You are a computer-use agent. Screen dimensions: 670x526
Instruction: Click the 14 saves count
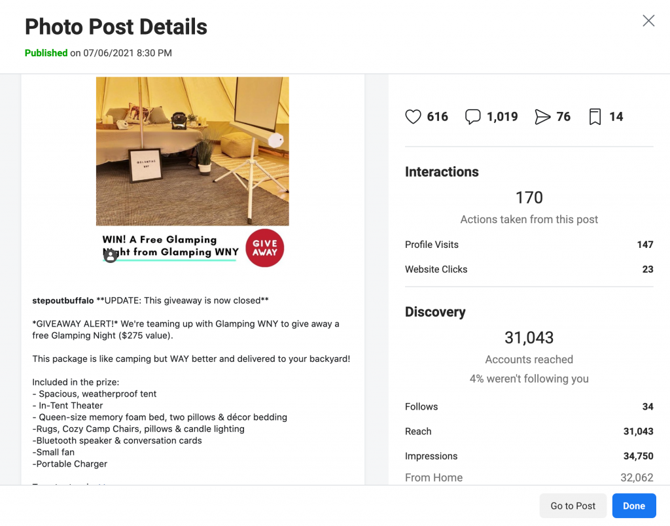coord(616,116)
